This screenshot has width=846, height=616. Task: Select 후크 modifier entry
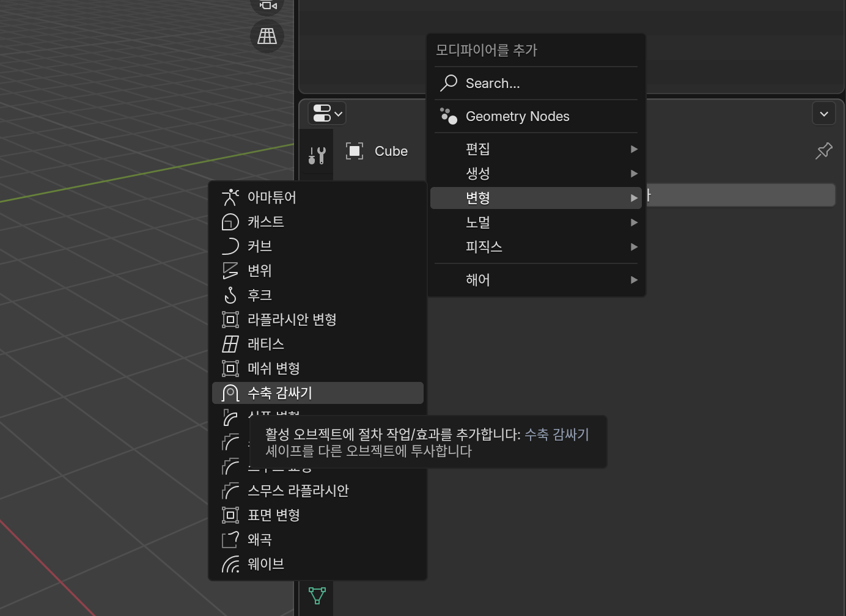tap(318, 295)
